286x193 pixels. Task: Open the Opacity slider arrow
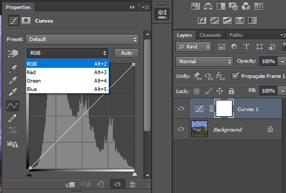(x=282, y=62)
